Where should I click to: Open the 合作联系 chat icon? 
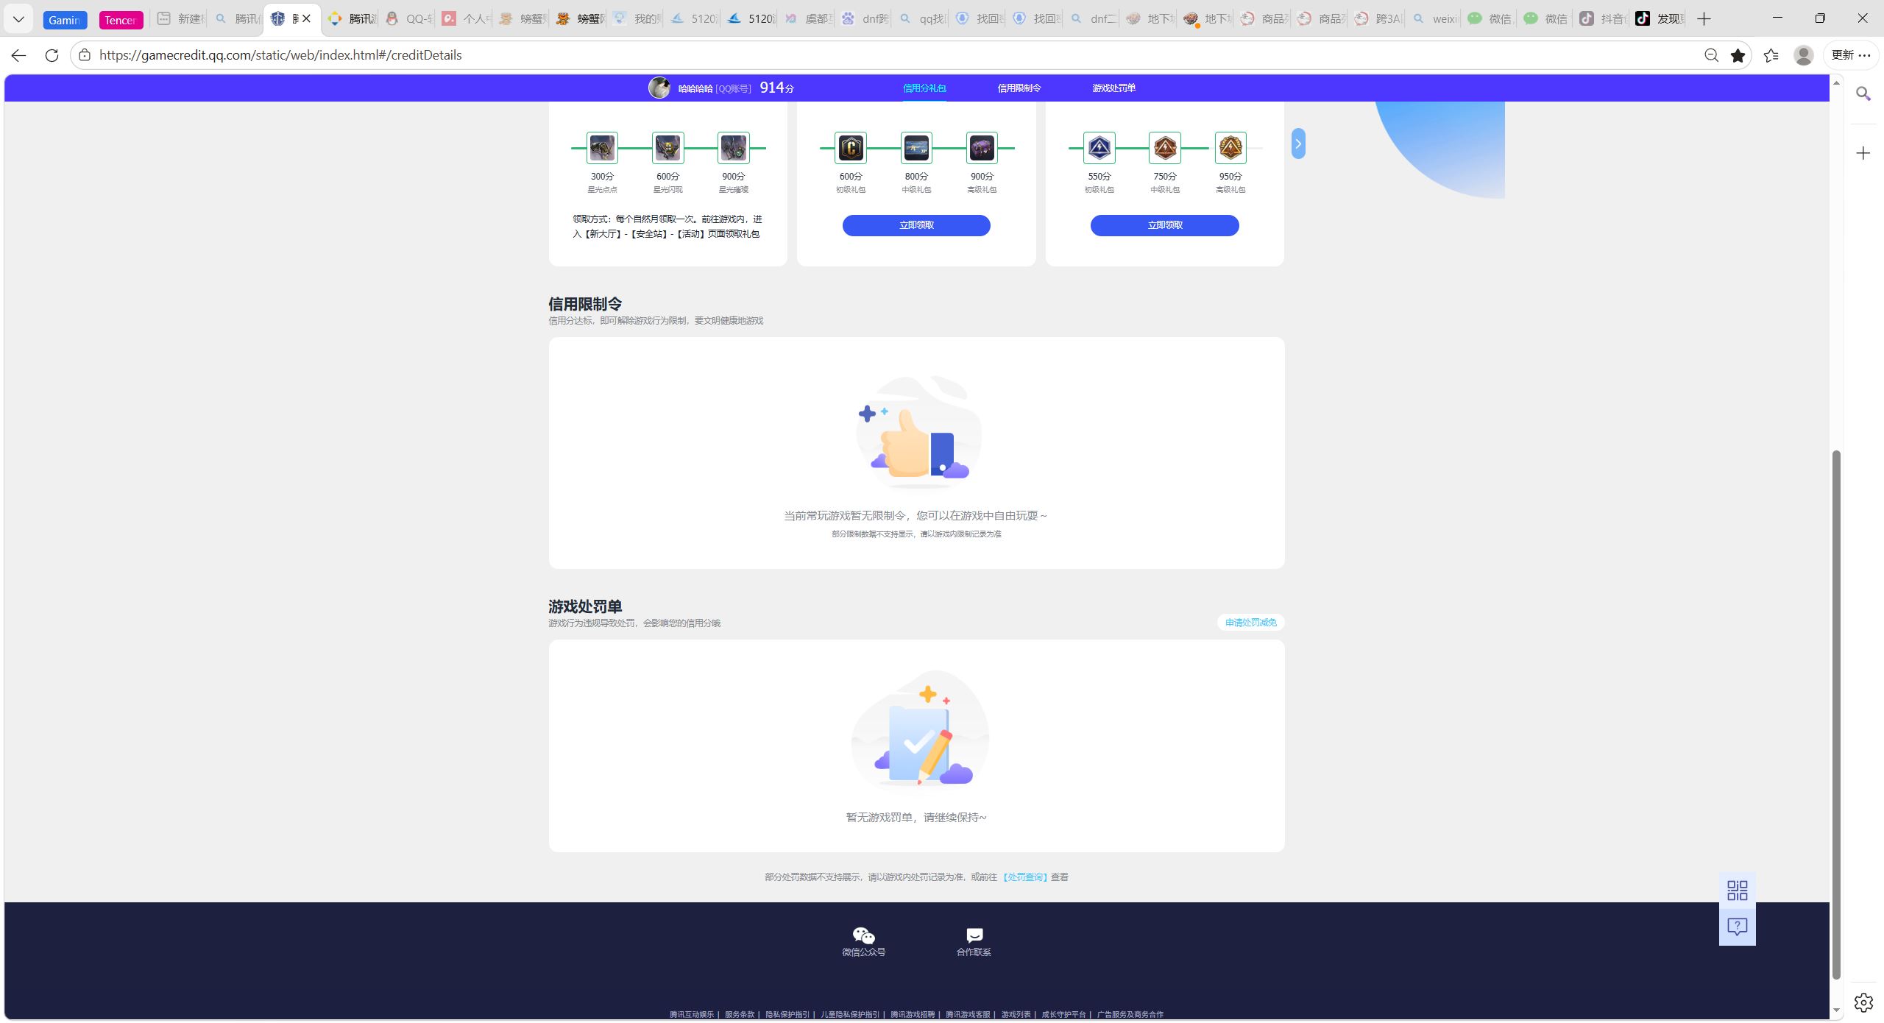point(974,936)
